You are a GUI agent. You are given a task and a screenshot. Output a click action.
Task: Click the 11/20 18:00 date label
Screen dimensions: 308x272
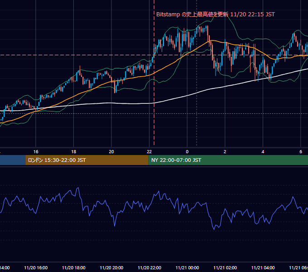click(74, 267)
